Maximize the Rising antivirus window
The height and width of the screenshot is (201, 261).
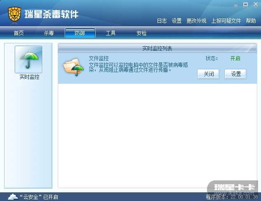coord(245,5)
